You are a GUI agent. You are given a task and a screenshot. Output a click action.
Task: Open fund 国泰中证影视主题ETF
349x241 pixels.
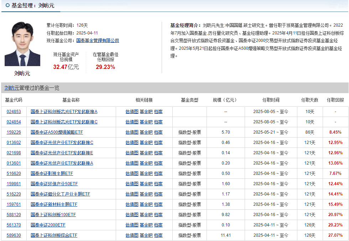pos(52,173)
